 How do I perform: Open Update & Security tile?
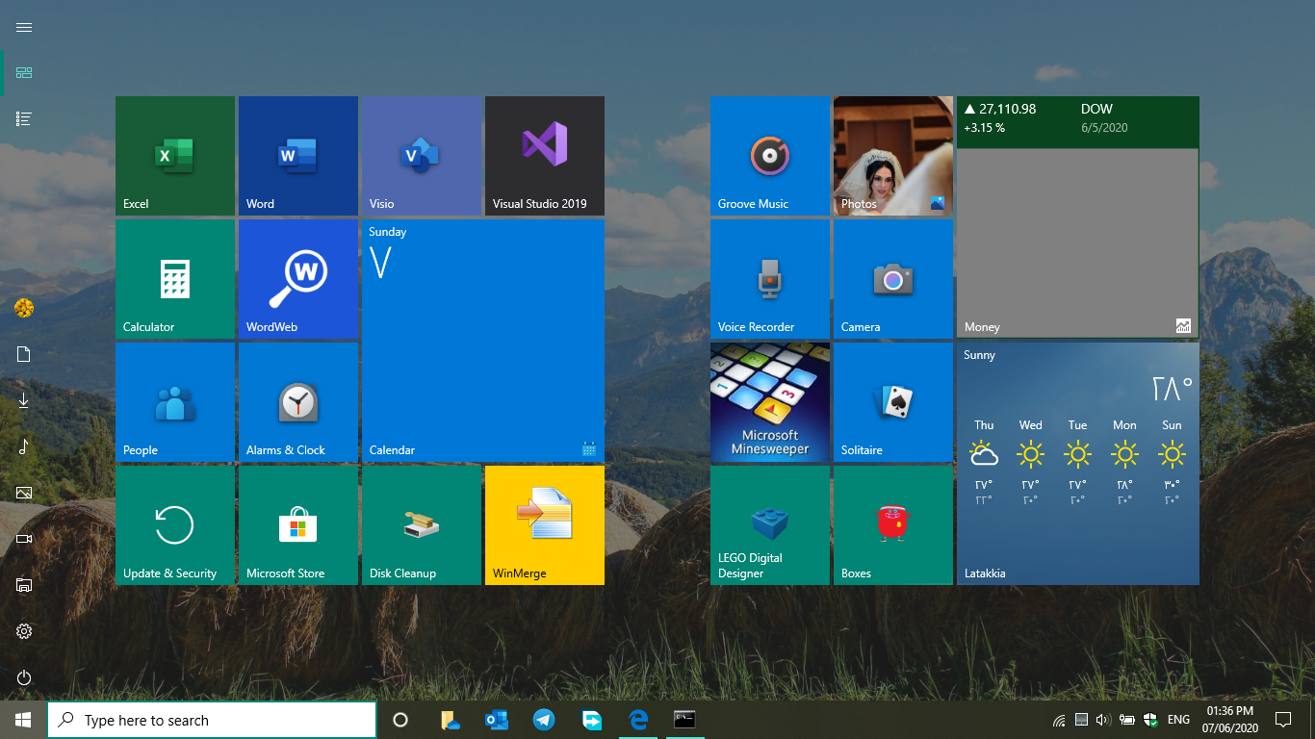175,525
